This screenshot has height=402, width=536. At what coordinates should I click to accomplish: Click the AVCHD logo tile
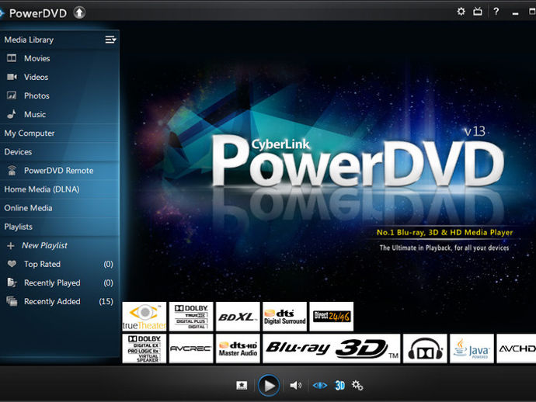point(516,348)
